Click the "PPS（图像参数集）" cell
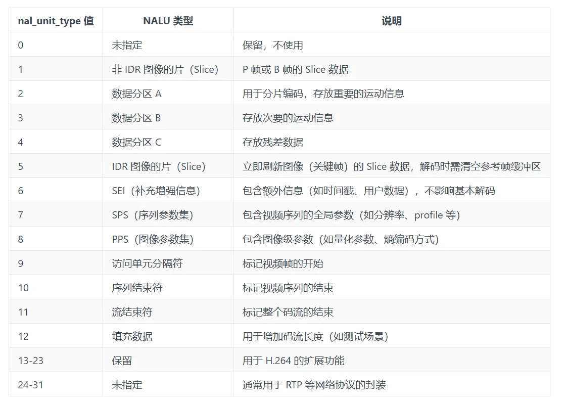 pyautogui.click(x=153, y=239)
